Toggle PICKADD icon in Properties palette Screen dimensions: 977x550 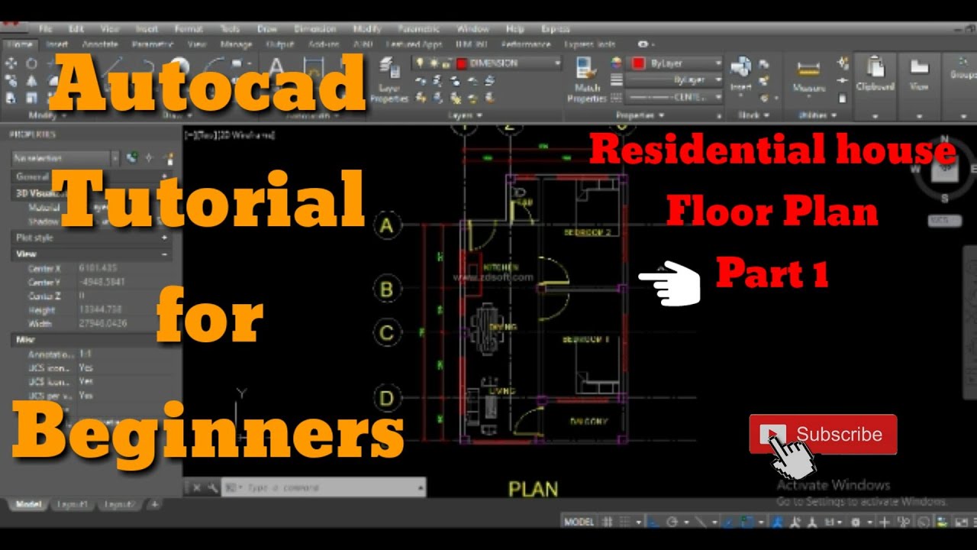133,158
